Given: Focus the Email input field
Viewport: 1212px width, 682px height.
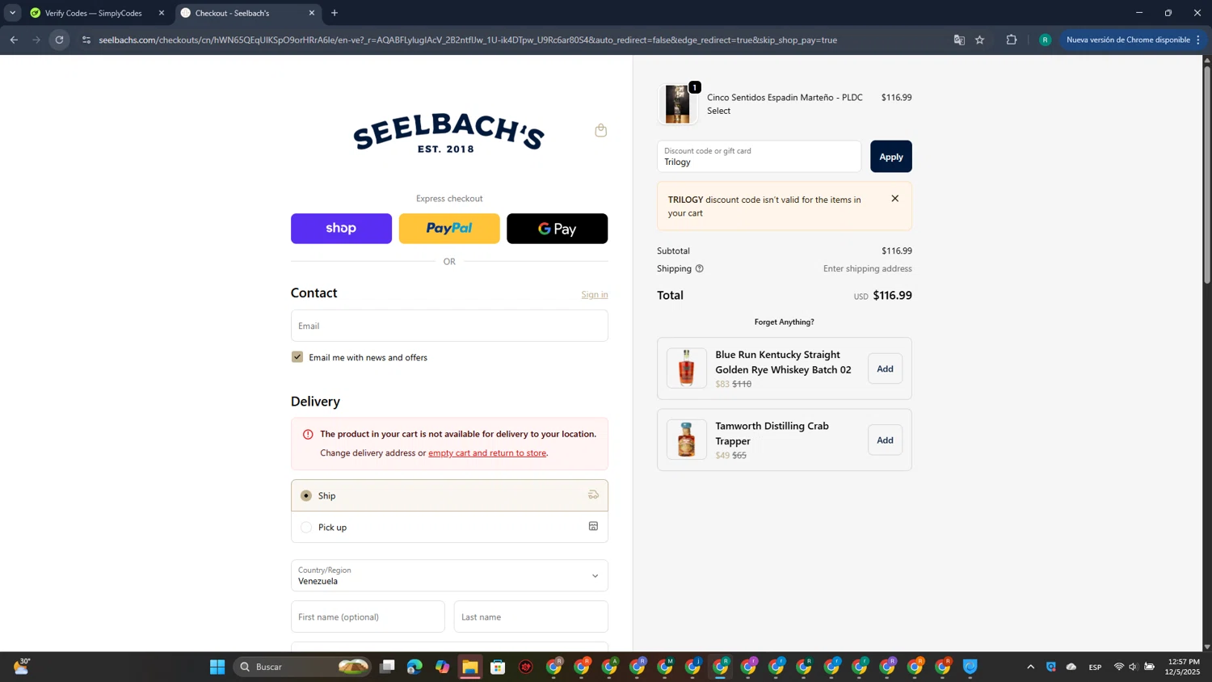Looking at the screenshot, I should click(449, 326).
